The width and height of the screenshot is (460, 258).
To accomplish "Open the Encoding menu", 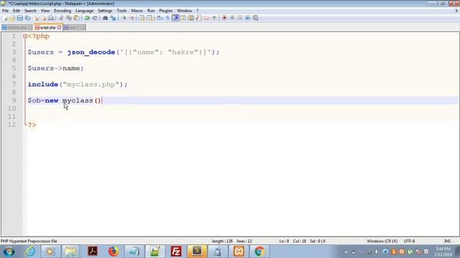I will click(63, 11).
